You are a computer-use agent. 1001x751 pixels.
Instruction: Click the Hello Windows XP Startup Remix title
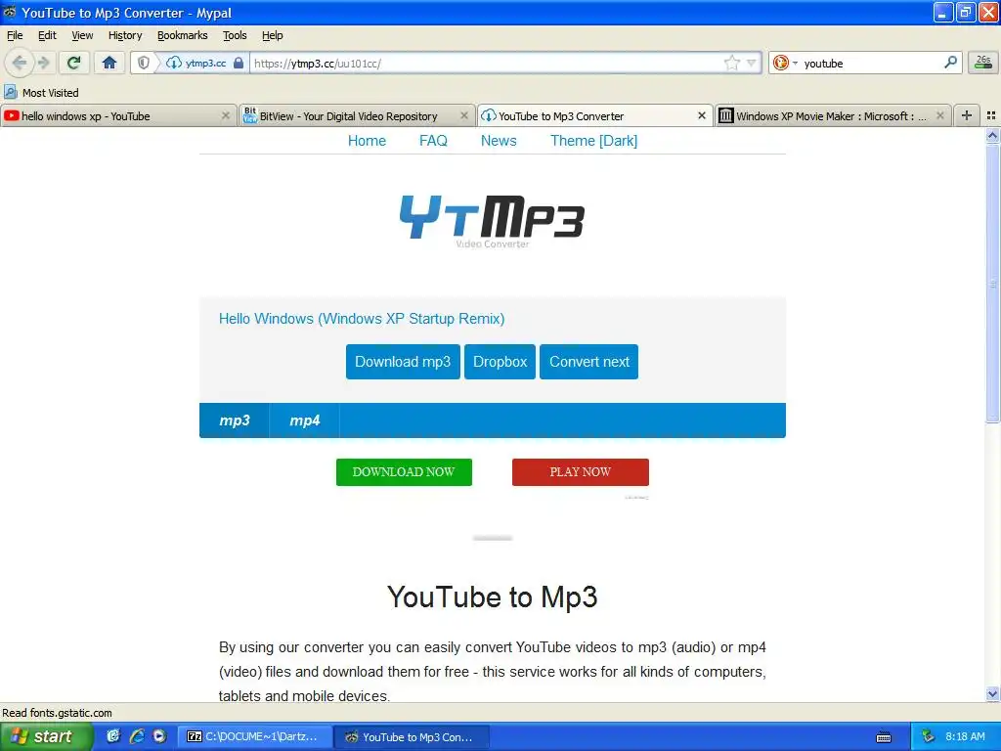click(x=362, y=319)
